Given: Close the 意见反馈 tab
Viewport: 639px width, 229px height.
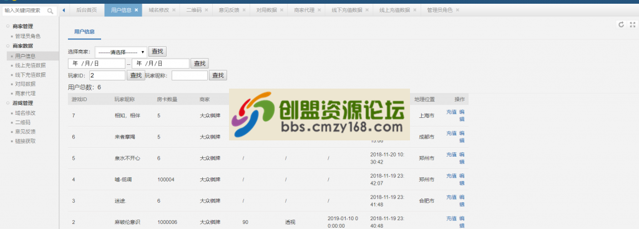Looking at the screenshot, I should click(244, 10).
